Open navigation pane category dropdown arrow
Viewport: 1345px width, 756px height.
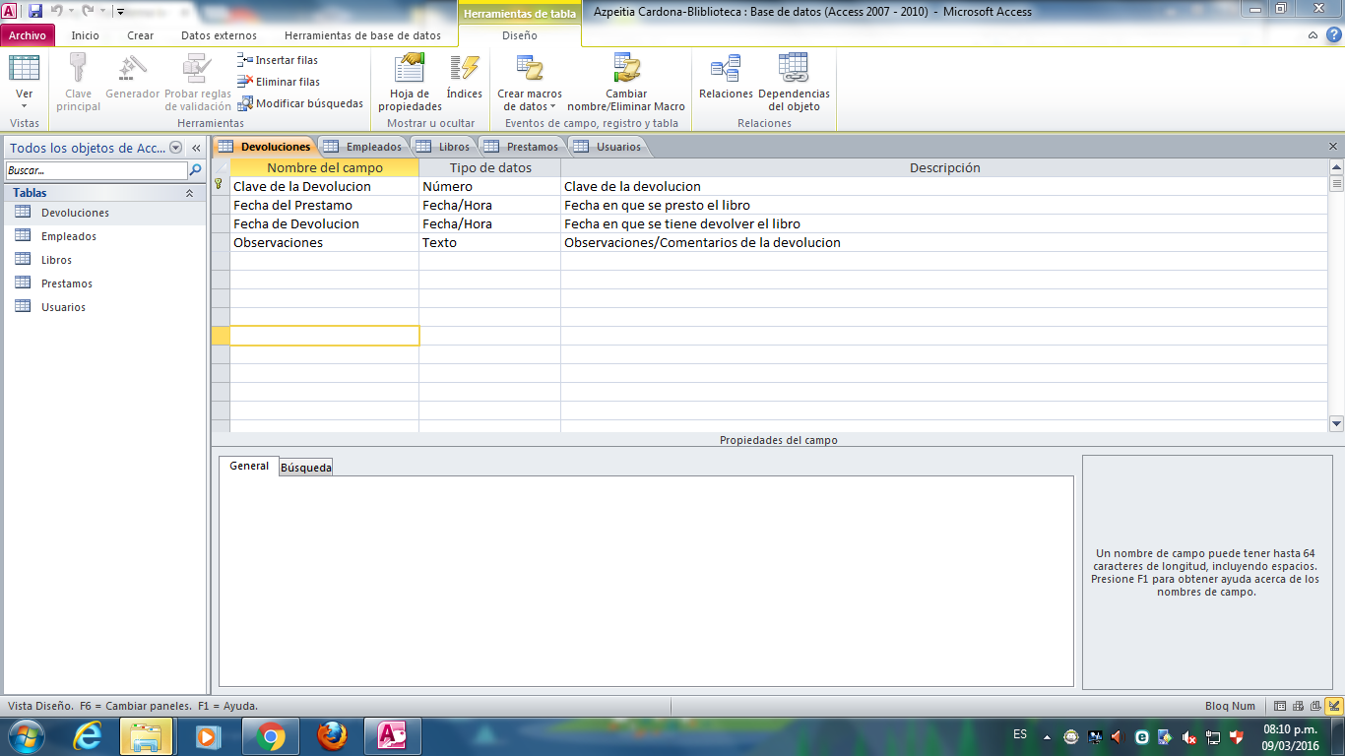(176, 148)
